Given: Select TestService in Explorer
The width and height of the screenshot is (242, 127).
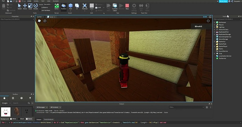Looking at the screenshot, I should click(222, 58).
